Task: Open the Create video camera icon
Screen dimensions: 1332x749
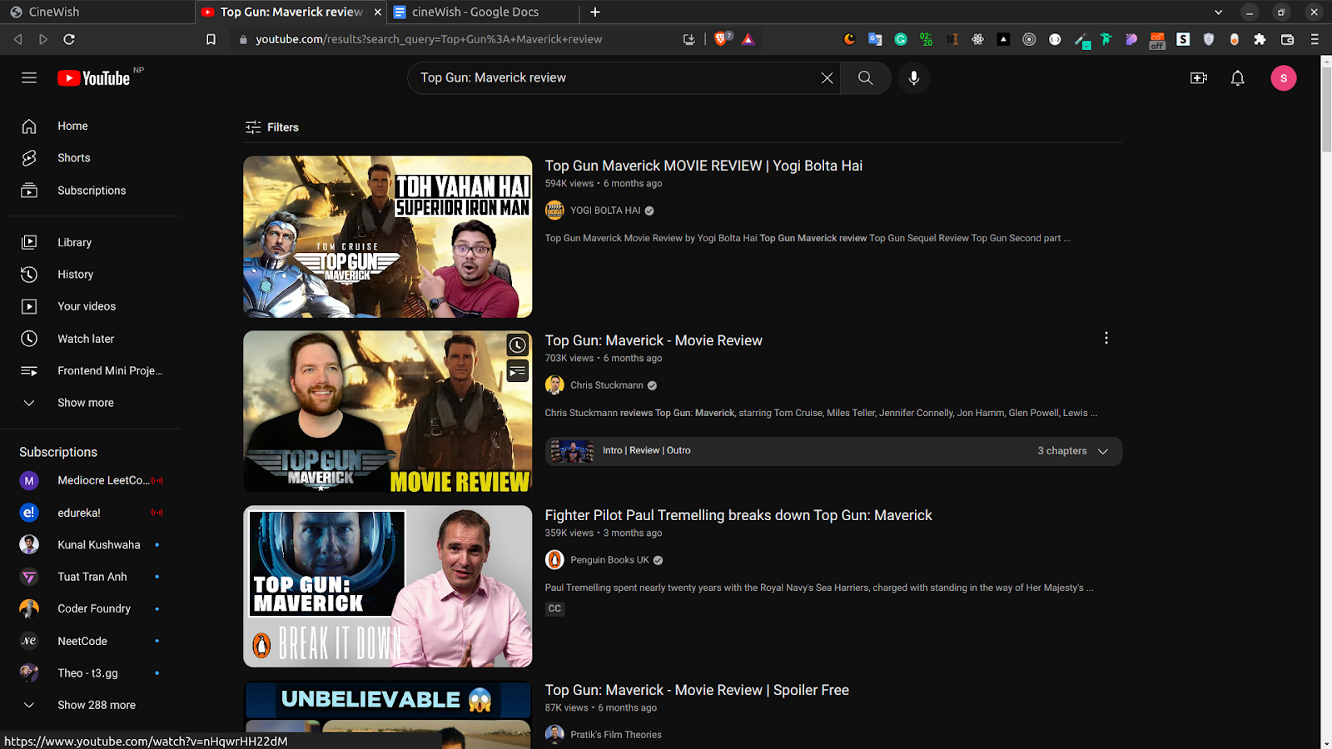Action: tap(1199, 77)
